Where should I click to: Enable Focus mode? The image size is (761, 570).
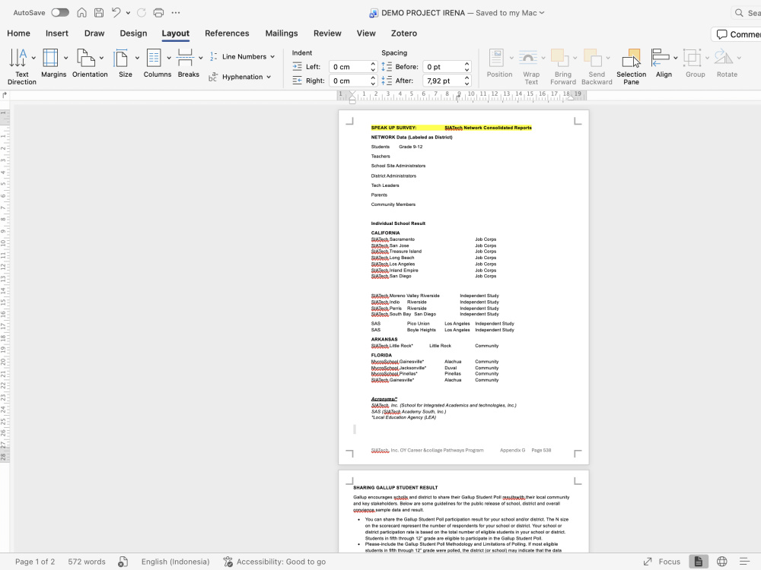pos(662,562)
